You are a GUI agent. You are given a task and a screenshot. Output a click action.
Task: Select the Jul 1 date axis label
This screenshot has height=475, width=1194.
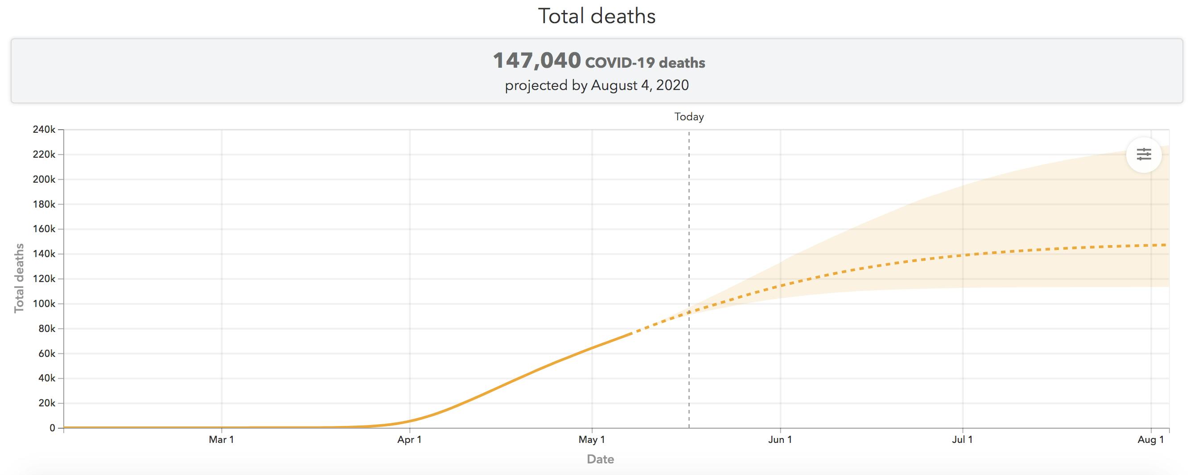(x=962, y=439)
